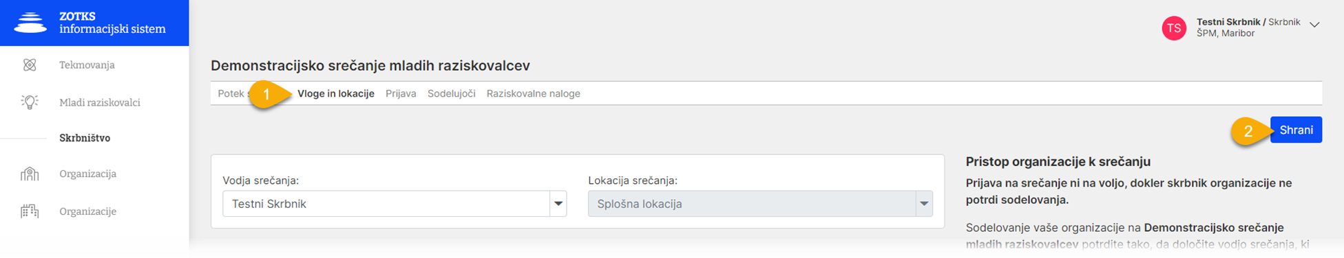Switch to the Prijava tab
Image resolution: width=1344 pixels, height=258 pixels.
(401, 93)
